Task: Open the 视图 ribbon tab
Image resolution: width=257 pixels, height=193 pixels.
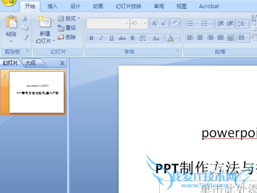Action: 181,6
